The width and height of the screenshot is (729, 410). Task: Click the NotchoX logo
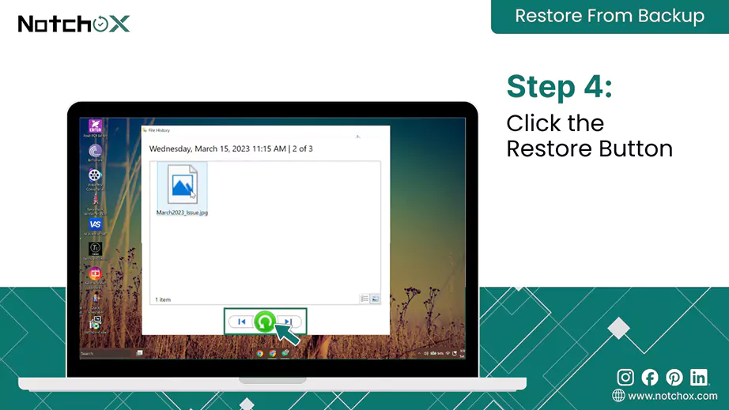[x=74, y=24]
